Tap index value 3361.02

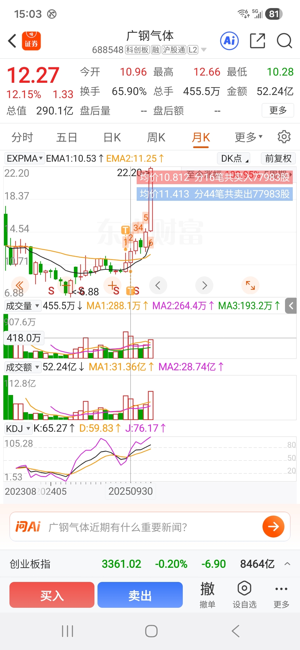tap(121, 564)
